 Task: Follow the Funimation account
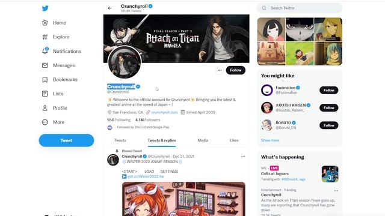click(x=329, y=91)
